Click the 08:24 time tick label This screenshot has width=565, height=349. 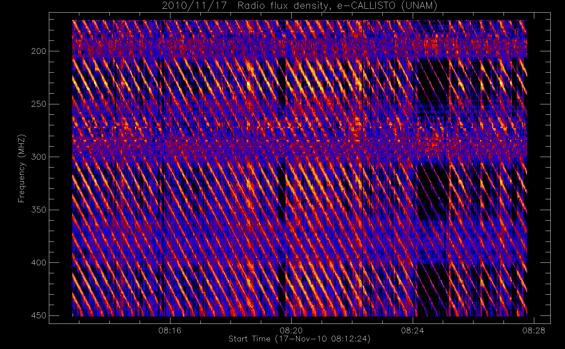[412, 330]
